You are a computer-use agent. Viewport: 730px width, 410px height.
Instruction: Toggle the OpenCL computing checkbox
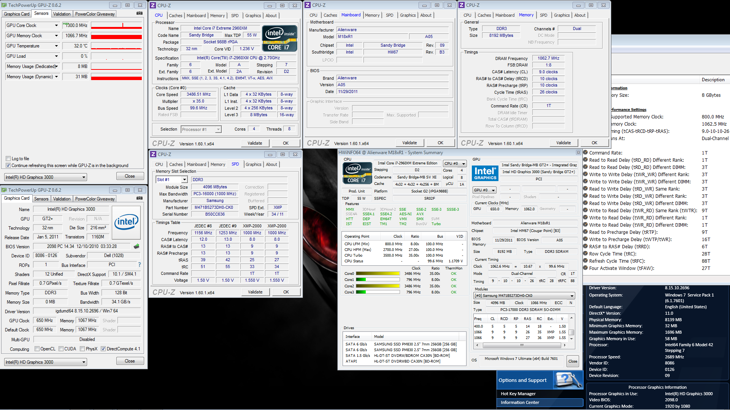(x=37, y=349)
